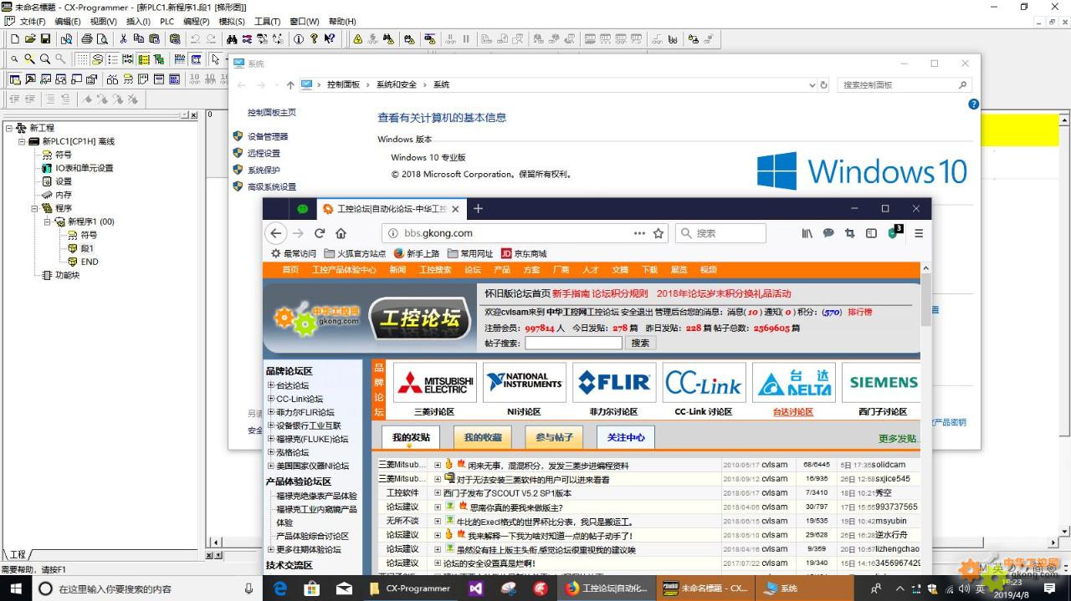The height and width of the screenshot is (601, 1071).
Task: Click the 搜索控制面板 search box
Action: coord(904,84)
